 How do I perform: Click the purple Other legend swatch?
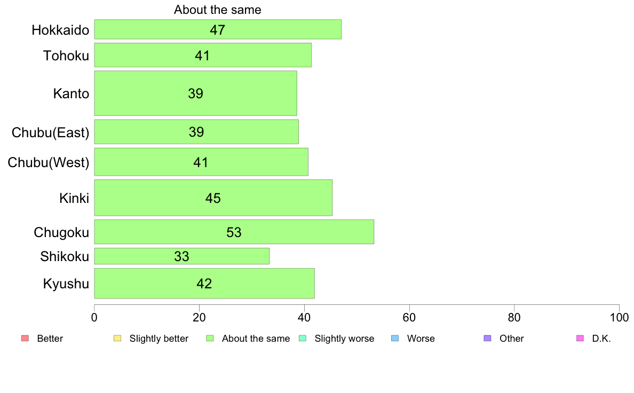coord(488,339)
